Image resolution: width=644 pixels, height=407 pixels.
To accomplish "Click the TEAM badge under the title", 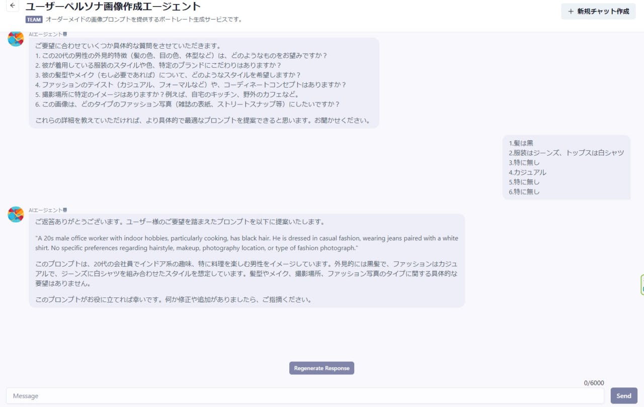I will point(34,20).
